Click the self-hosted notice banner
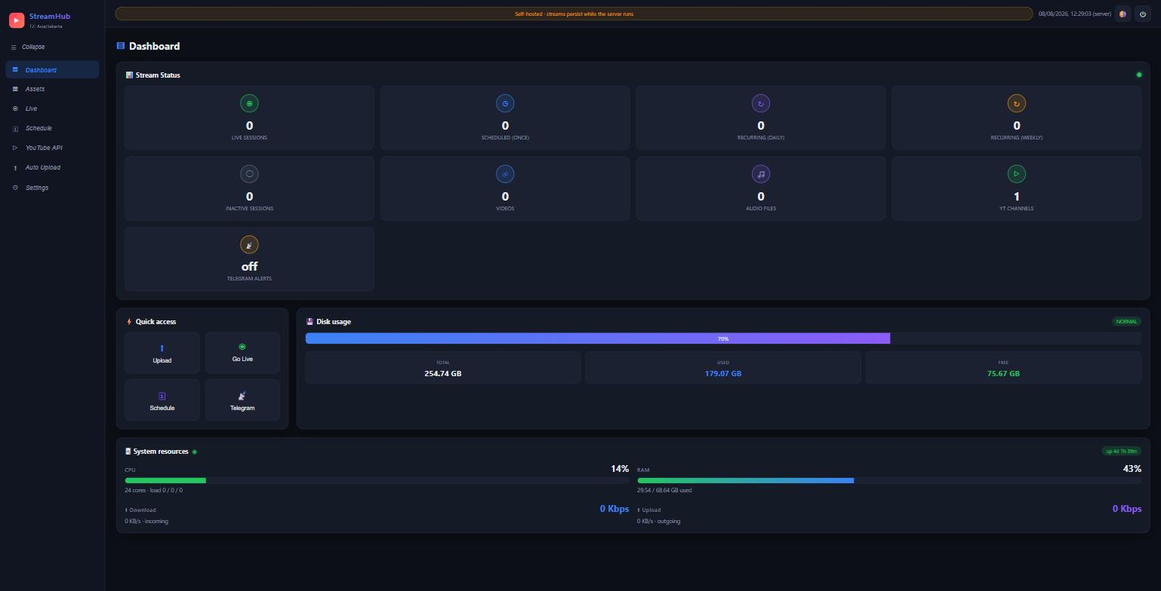 pyautogui.click(x=574, y=14)
